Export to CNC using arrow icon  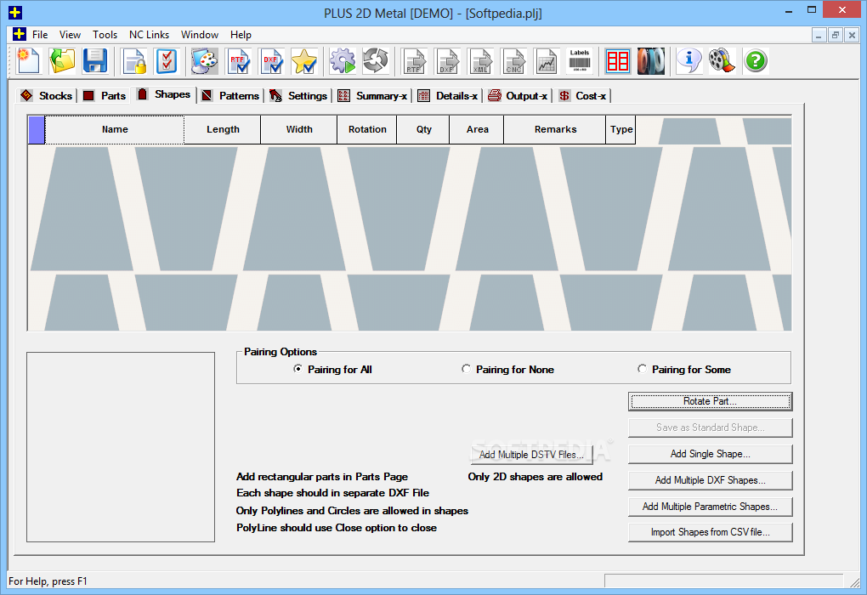pyautogui.click(x=513, y=61)
